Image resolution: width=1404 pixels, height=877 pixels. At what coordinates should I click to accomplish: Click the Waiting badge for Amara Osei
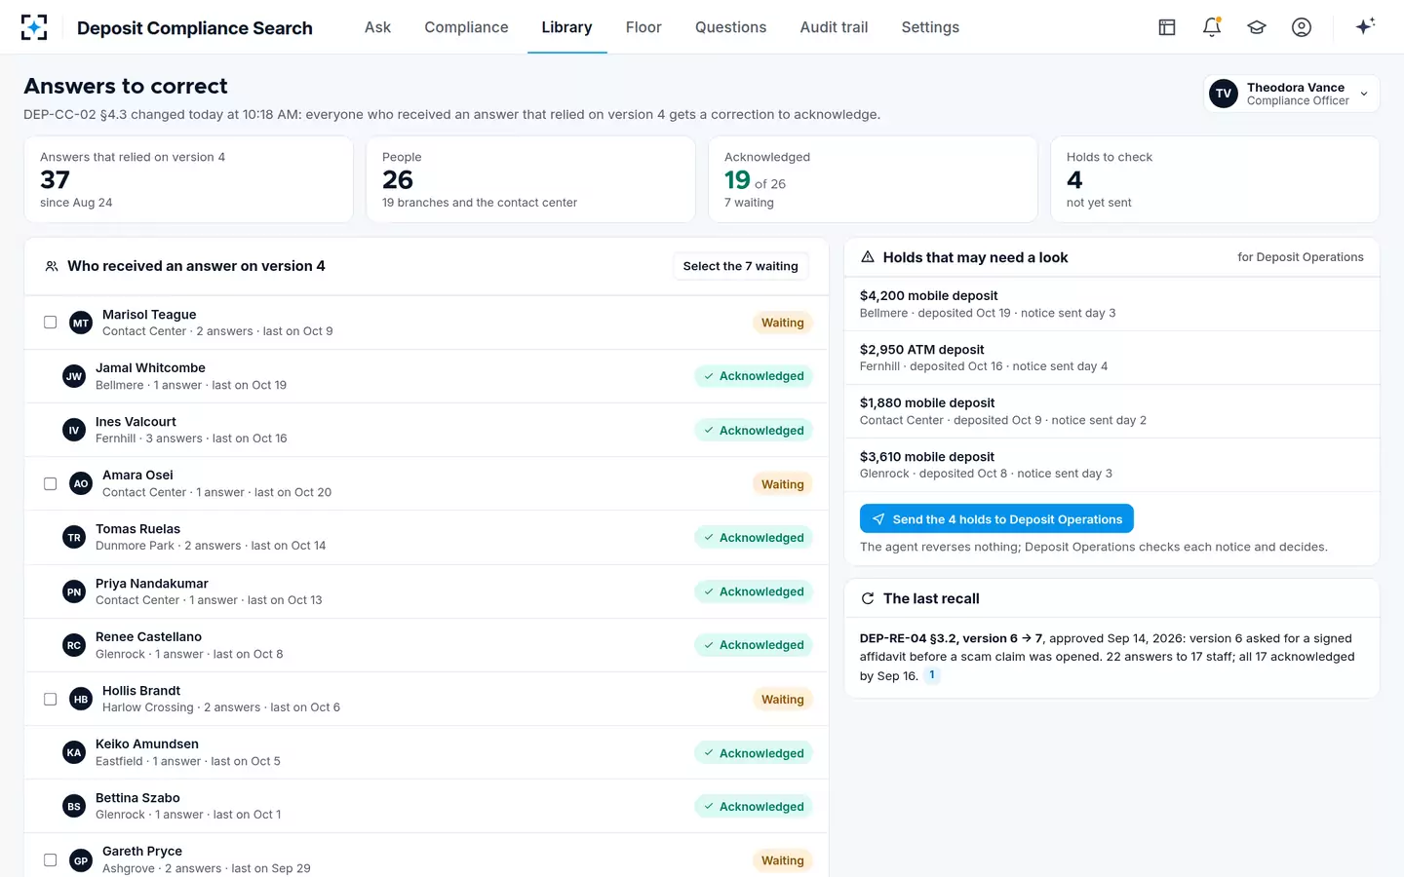(782, 483)
